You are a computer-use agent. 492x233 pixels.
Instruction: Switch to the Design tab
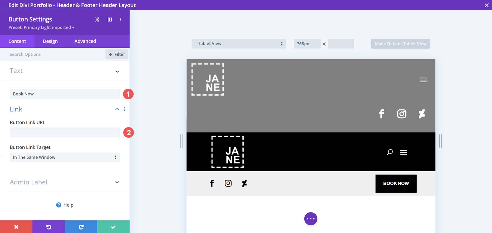click(x=50, y=41)
